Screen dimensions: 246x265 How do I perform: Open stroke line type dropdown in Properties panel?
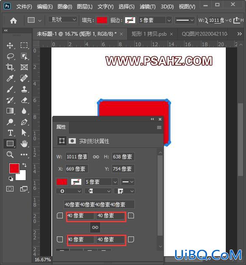click(128, 182)
